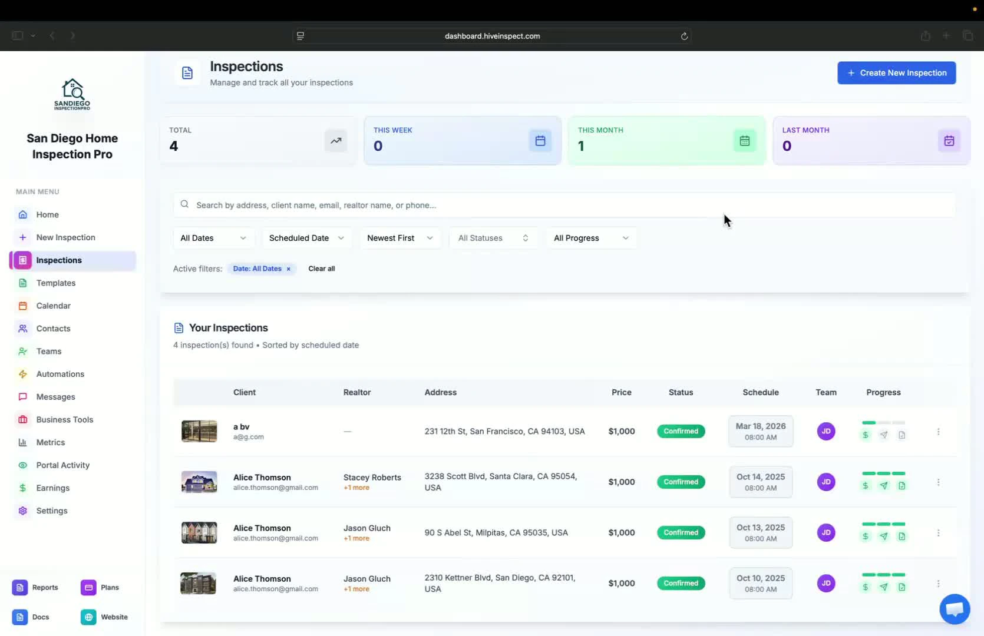This screenshot has height=636, width=984.
Task: Expand the All Statuses dropdown
Action: pos(493,238)
